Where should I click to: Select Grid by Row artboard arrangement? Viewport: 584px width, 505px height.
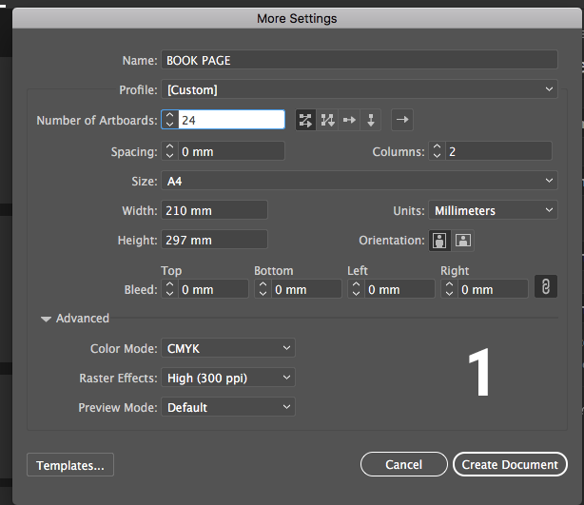305,120
